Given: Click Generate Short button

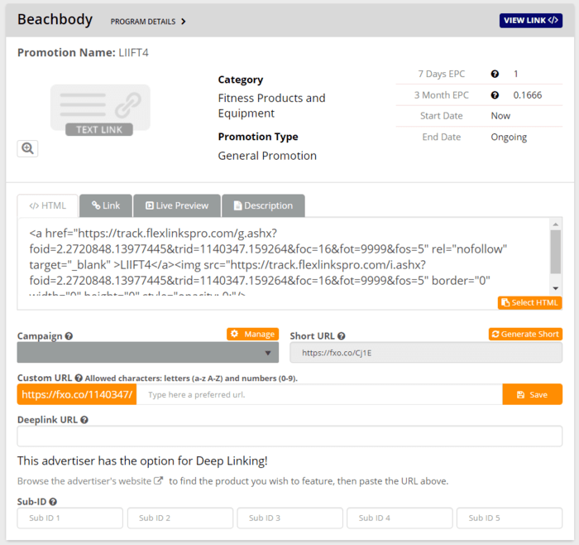Looking at the screenshot, I should tap(525, 335).
